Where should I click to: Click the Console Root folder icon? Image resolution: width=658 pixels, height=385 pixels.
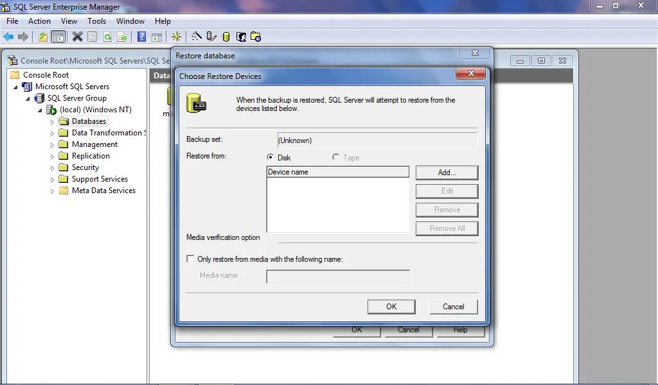pos(15,75)
